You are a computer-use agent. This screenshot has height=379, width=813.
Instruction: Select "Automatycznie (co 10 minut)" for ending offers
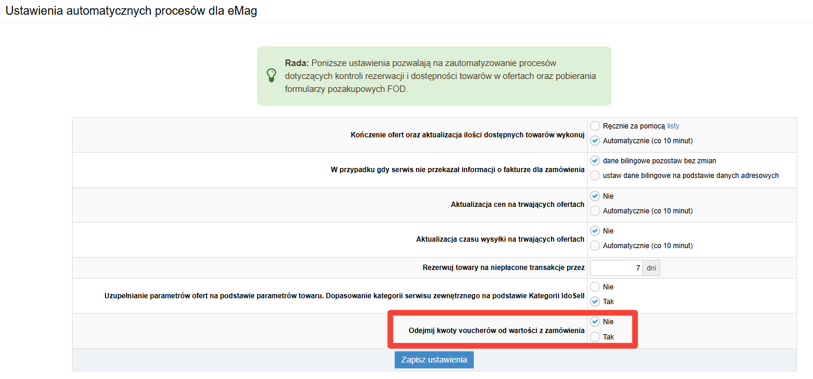[x=595, y=141]
